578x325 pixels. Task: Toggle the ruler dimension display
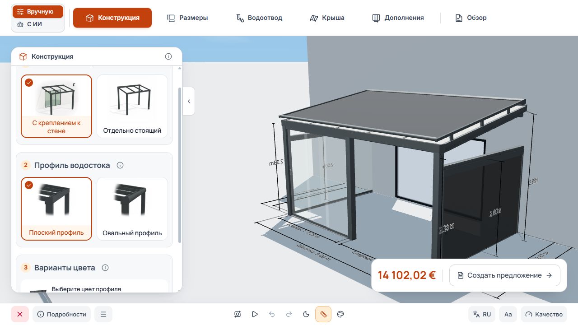click(323, 314)
